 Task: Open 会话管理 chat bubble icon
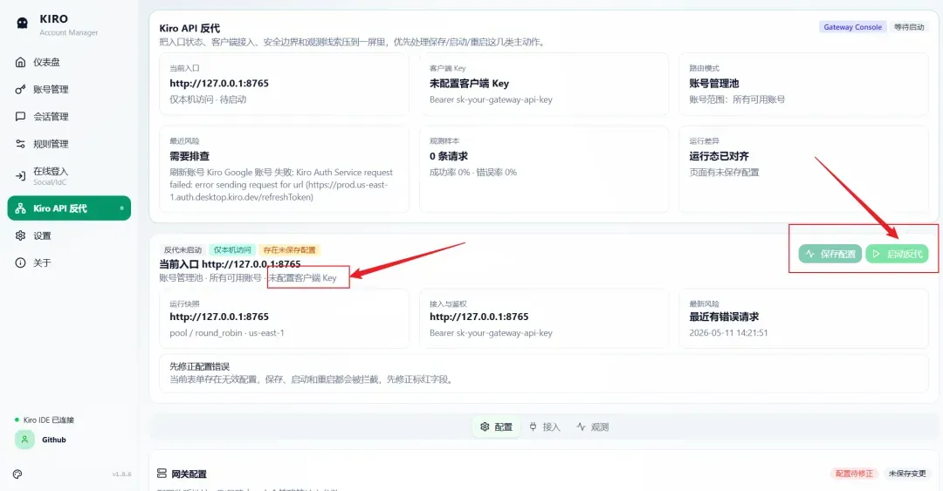tap(20, 116)
